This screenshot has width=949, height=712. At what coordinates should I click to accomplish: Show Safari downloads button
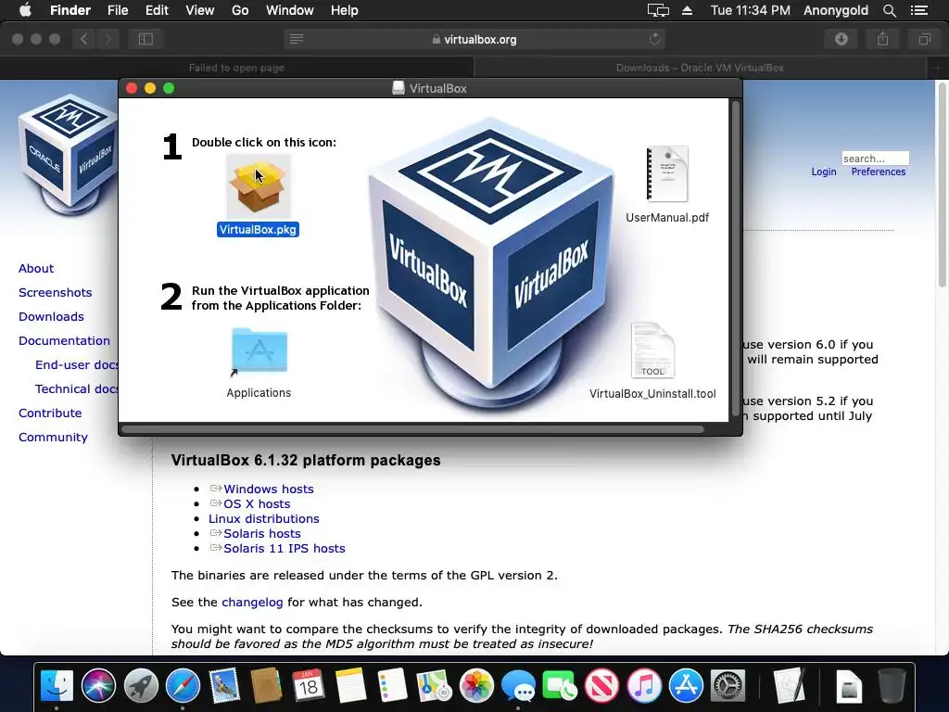(841, 39)
